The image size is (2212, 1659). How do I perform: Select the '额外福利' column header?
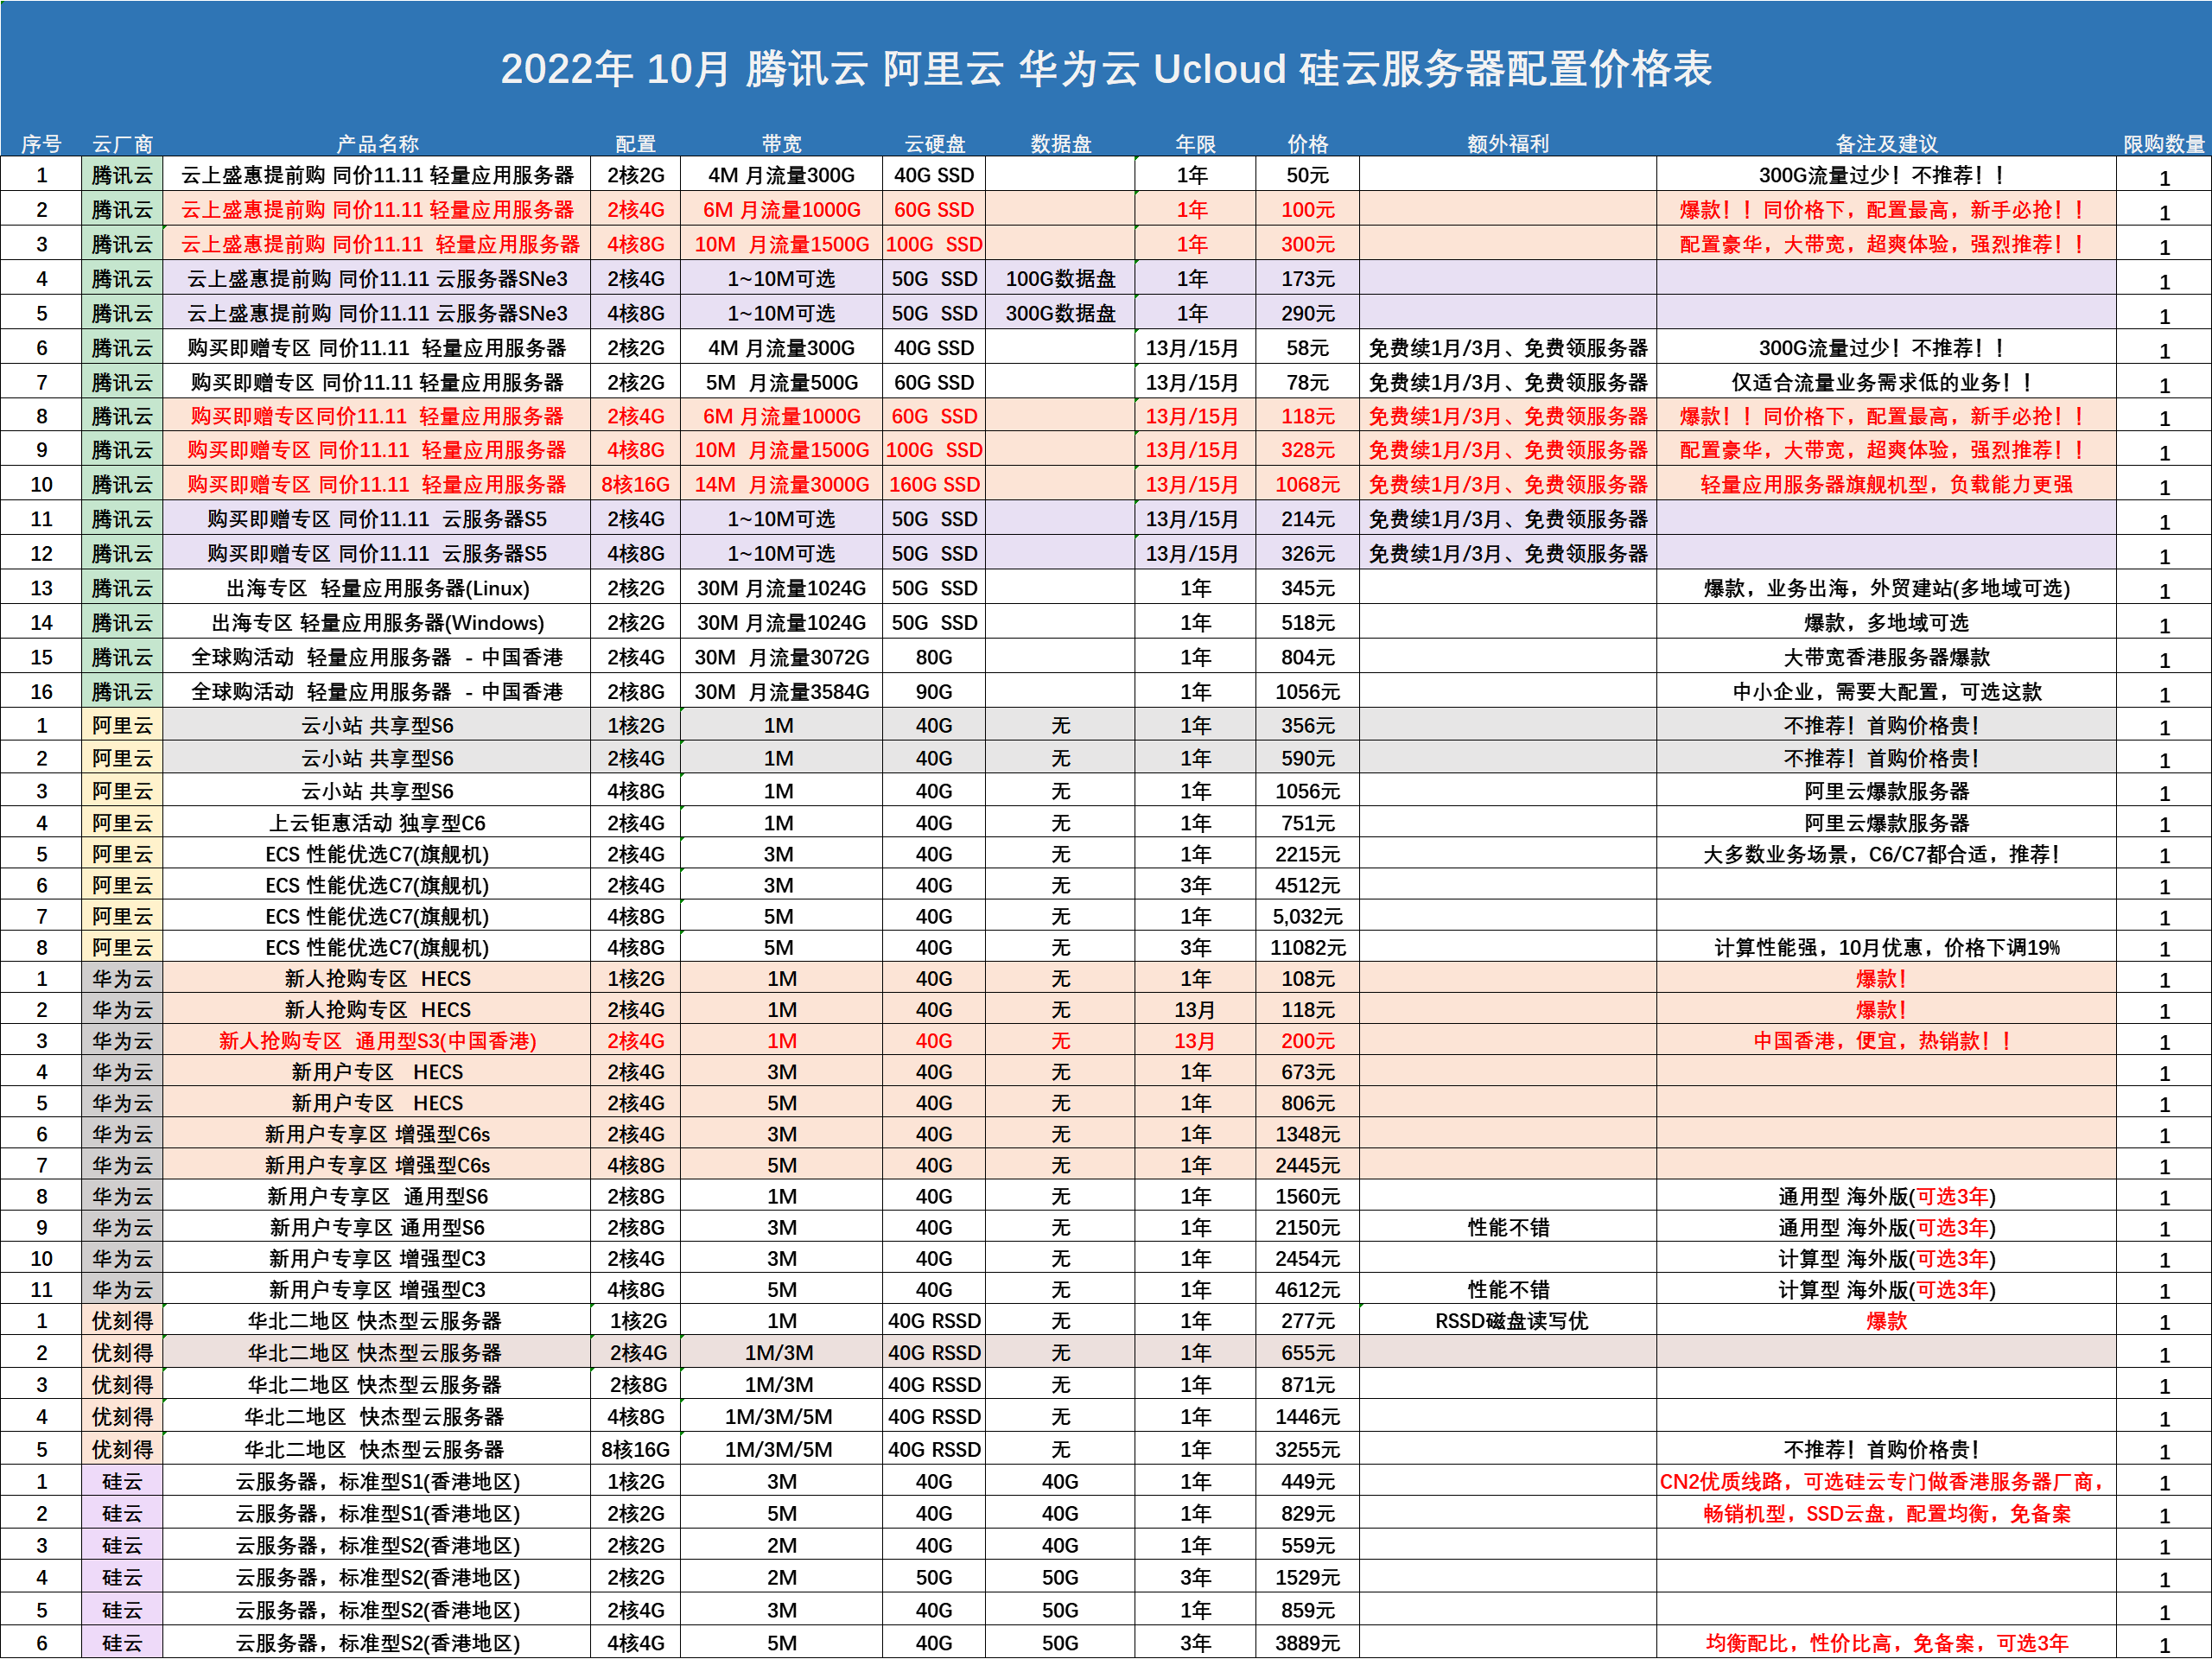[1508, 144]
